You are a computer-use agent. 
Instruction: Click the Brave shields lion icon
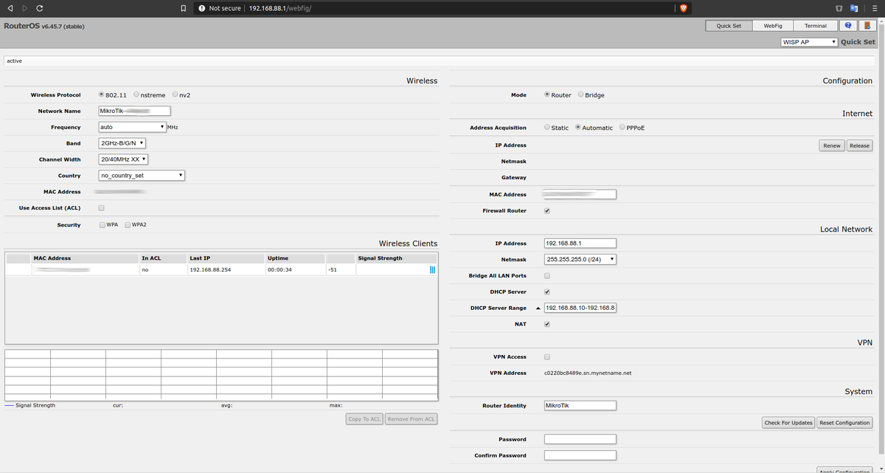tap(683, 8)
